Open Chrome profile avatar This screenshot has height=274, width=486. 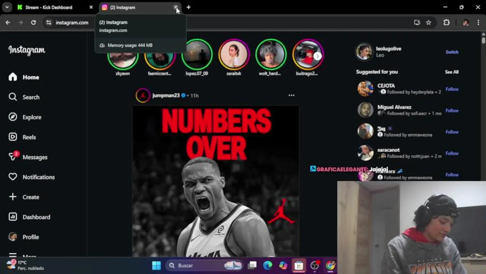tap(465, 22)
